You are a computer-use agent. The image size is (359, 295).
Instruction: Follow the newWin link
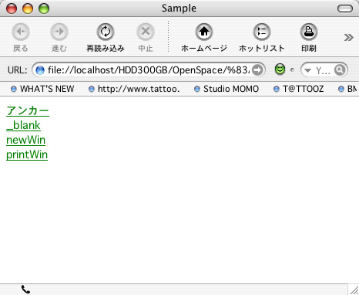pyautogui.click(x=25, y=140)
